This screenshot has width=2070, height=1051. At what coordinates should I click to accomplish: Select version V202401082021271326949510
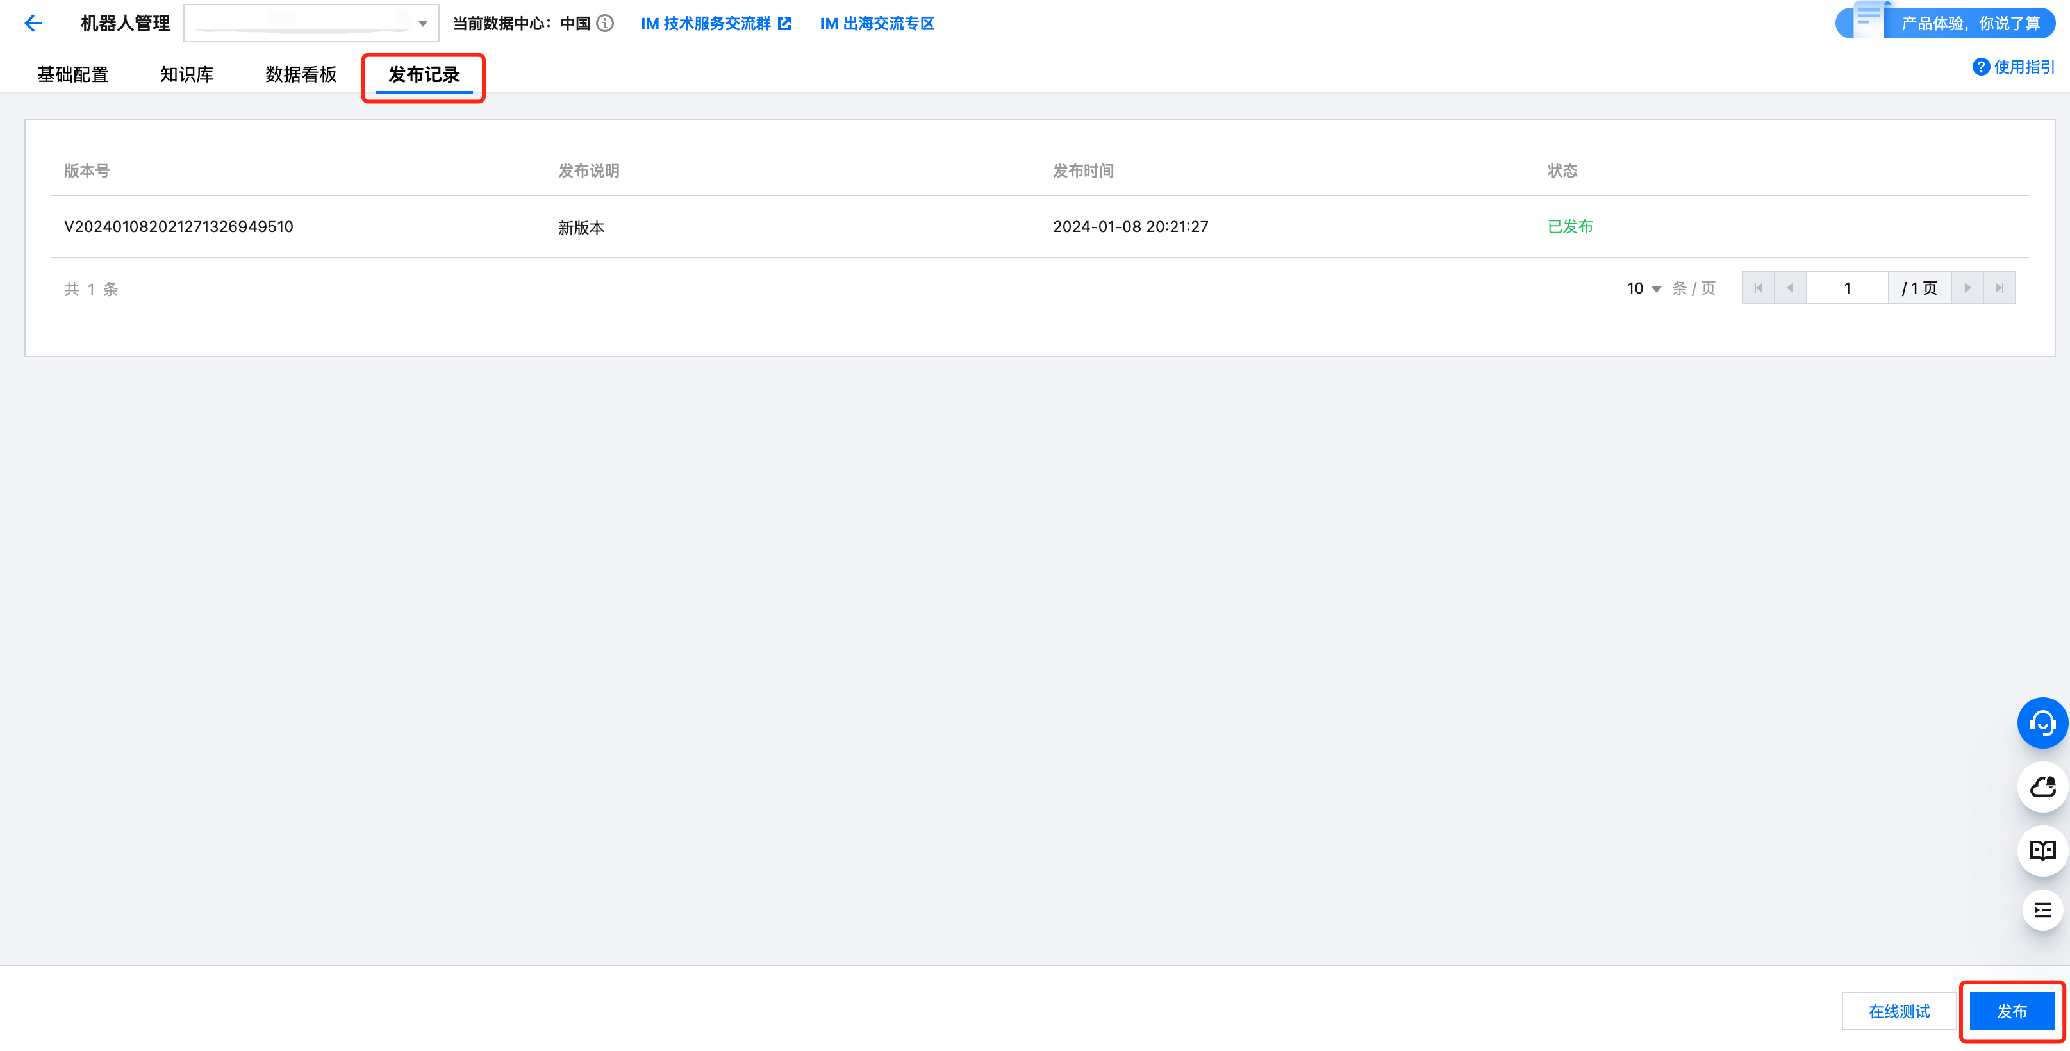point(178,227)
